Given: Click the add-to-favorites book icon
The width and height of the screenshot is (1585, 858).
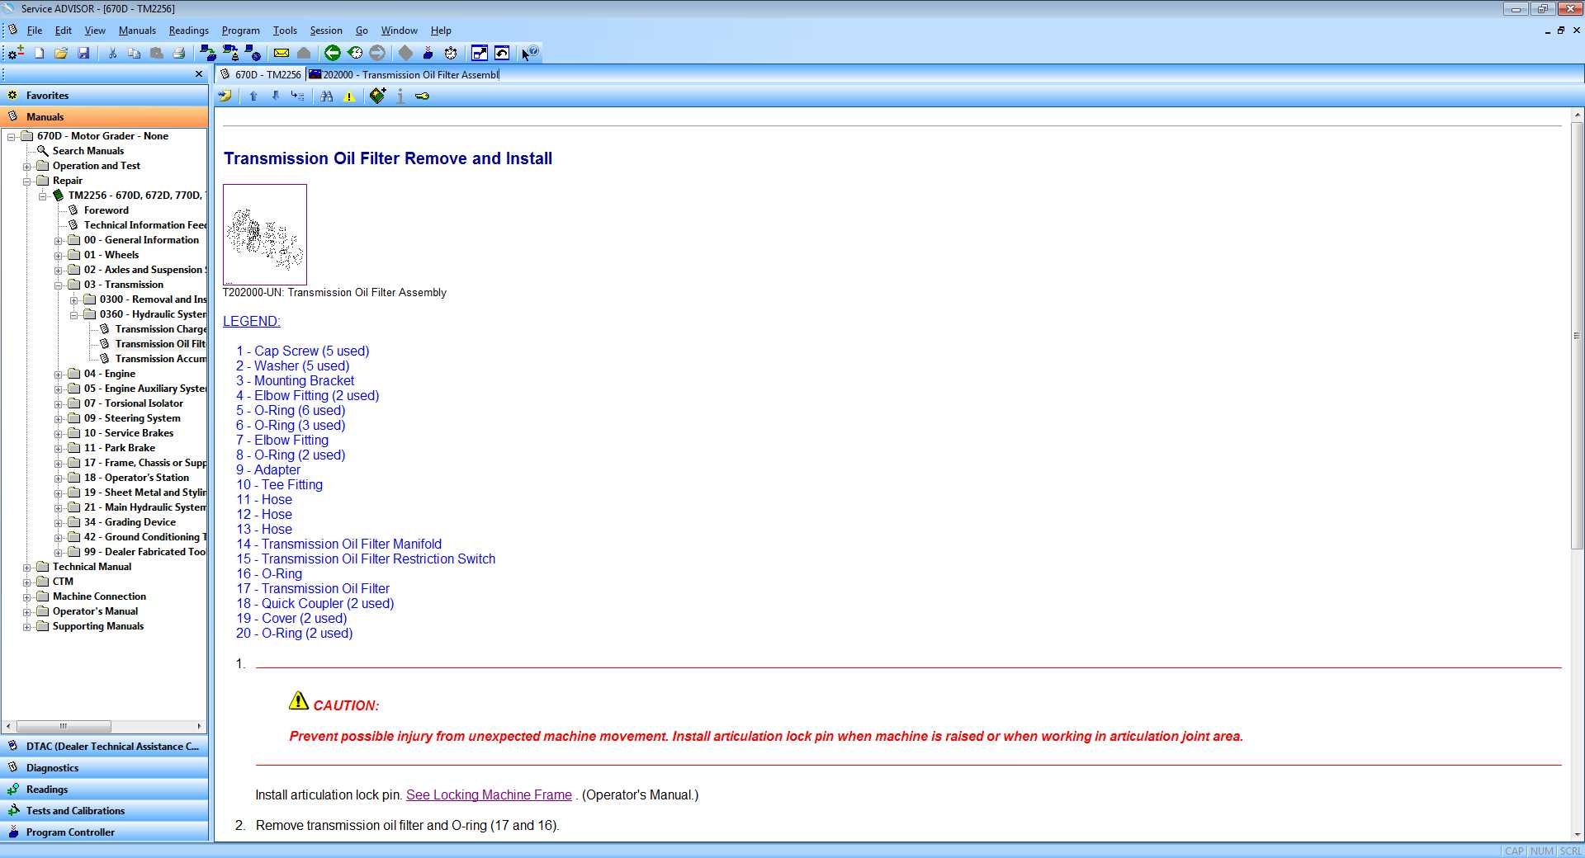Looking at the screenshot, I should (x=377, y=96).
